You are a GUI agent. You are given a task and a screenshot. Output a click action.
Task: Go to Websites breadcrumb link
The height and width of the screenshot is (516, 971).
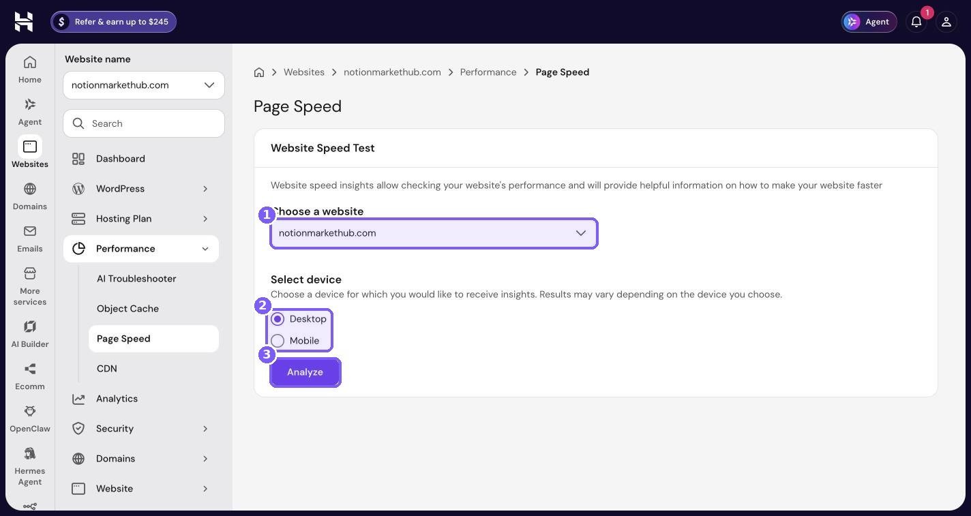point(304,72)
